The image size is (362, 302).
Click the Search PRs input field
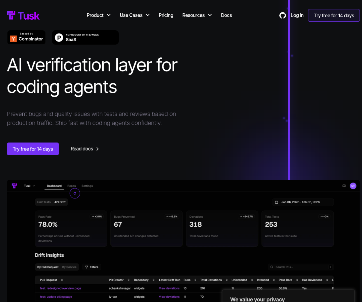click(x=301, y=267)
